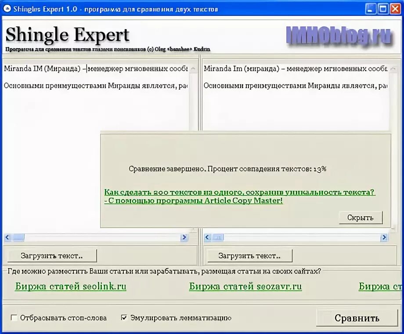
Task: Open the 'Как сделать 200 текстов из одного' link
Action: click(239, 196)
